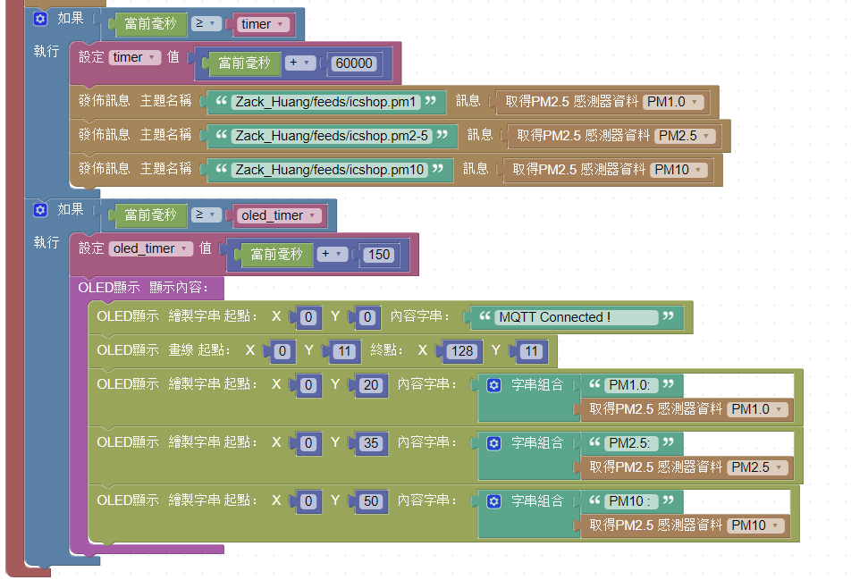Viewport: 851px width, 580px height.
Task: Edit Y value 50 of PM10 string
Action: [x=371, y=501]
